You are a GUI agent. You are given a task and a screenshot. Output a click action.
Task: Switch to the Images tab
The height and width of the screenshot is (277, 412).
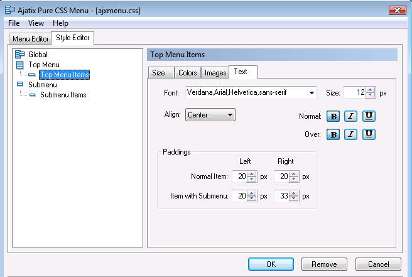tap(215, 72)
